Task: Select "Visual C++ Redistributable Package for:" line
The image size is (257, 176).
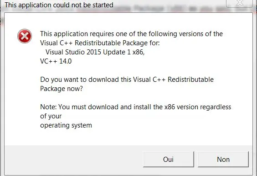Action: coord(100,43)
